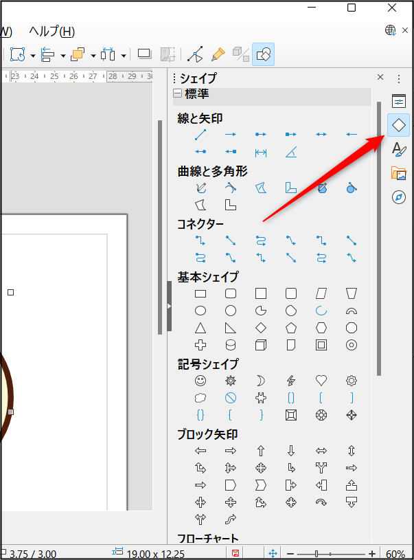
Task: Click the 60% zoom level field
Action: coord(395,554)
